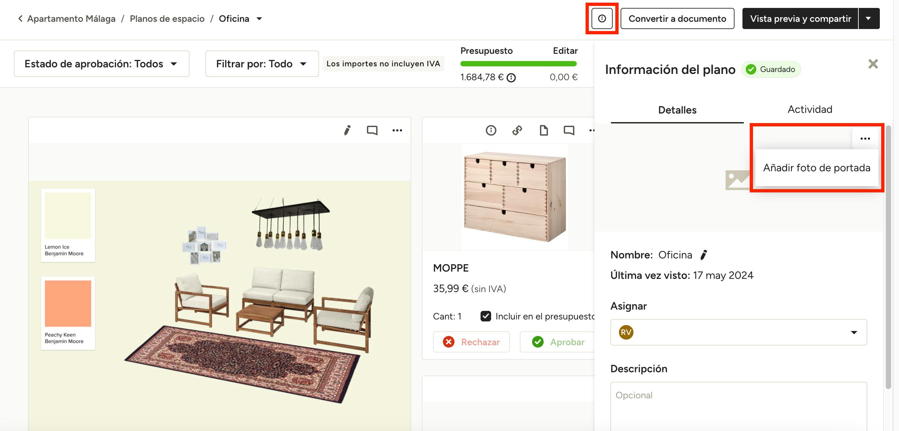The width and height of the screenshot is (899, 431).
Task: Click the Rechazar button for MOPPE
Action: pyautogui.click(x=471, y=342)
